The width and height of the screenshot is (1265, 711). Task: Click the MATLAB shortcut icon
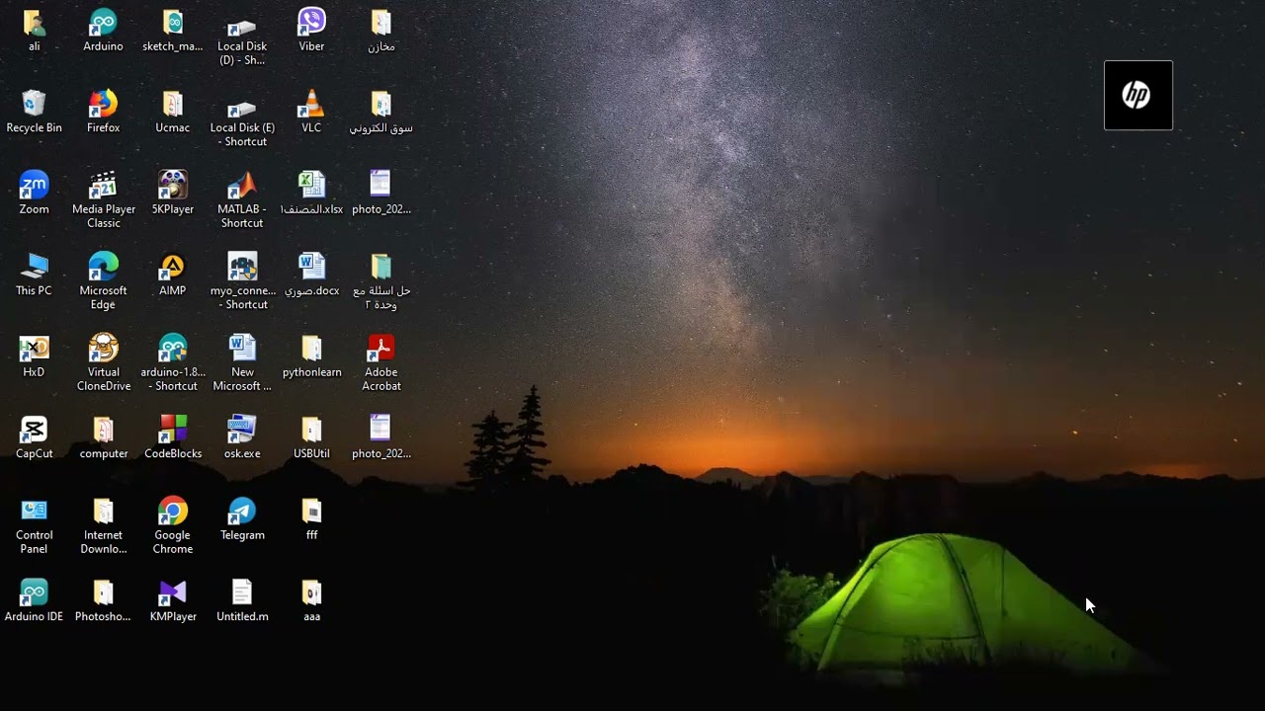tap(242, 185)
